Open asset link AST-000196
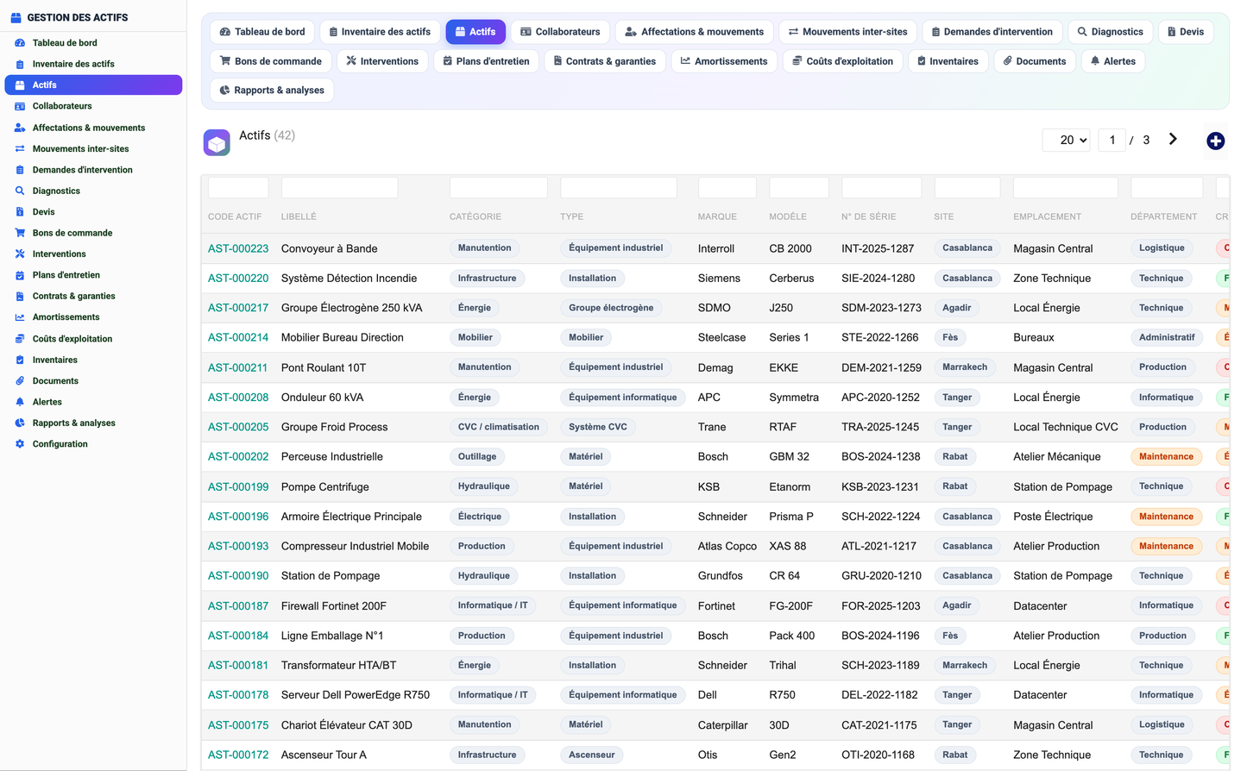The height and width of the screenshot is (771, 1247). [238, 517]
